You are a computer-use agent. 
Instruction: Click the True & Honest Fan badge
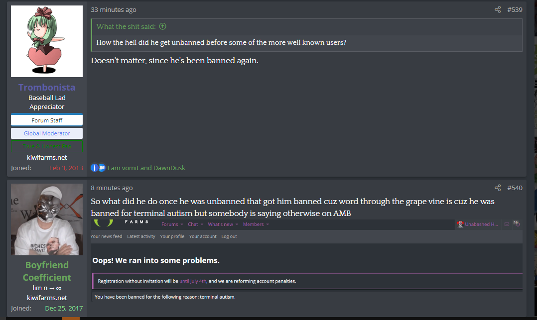coord(47,146)
